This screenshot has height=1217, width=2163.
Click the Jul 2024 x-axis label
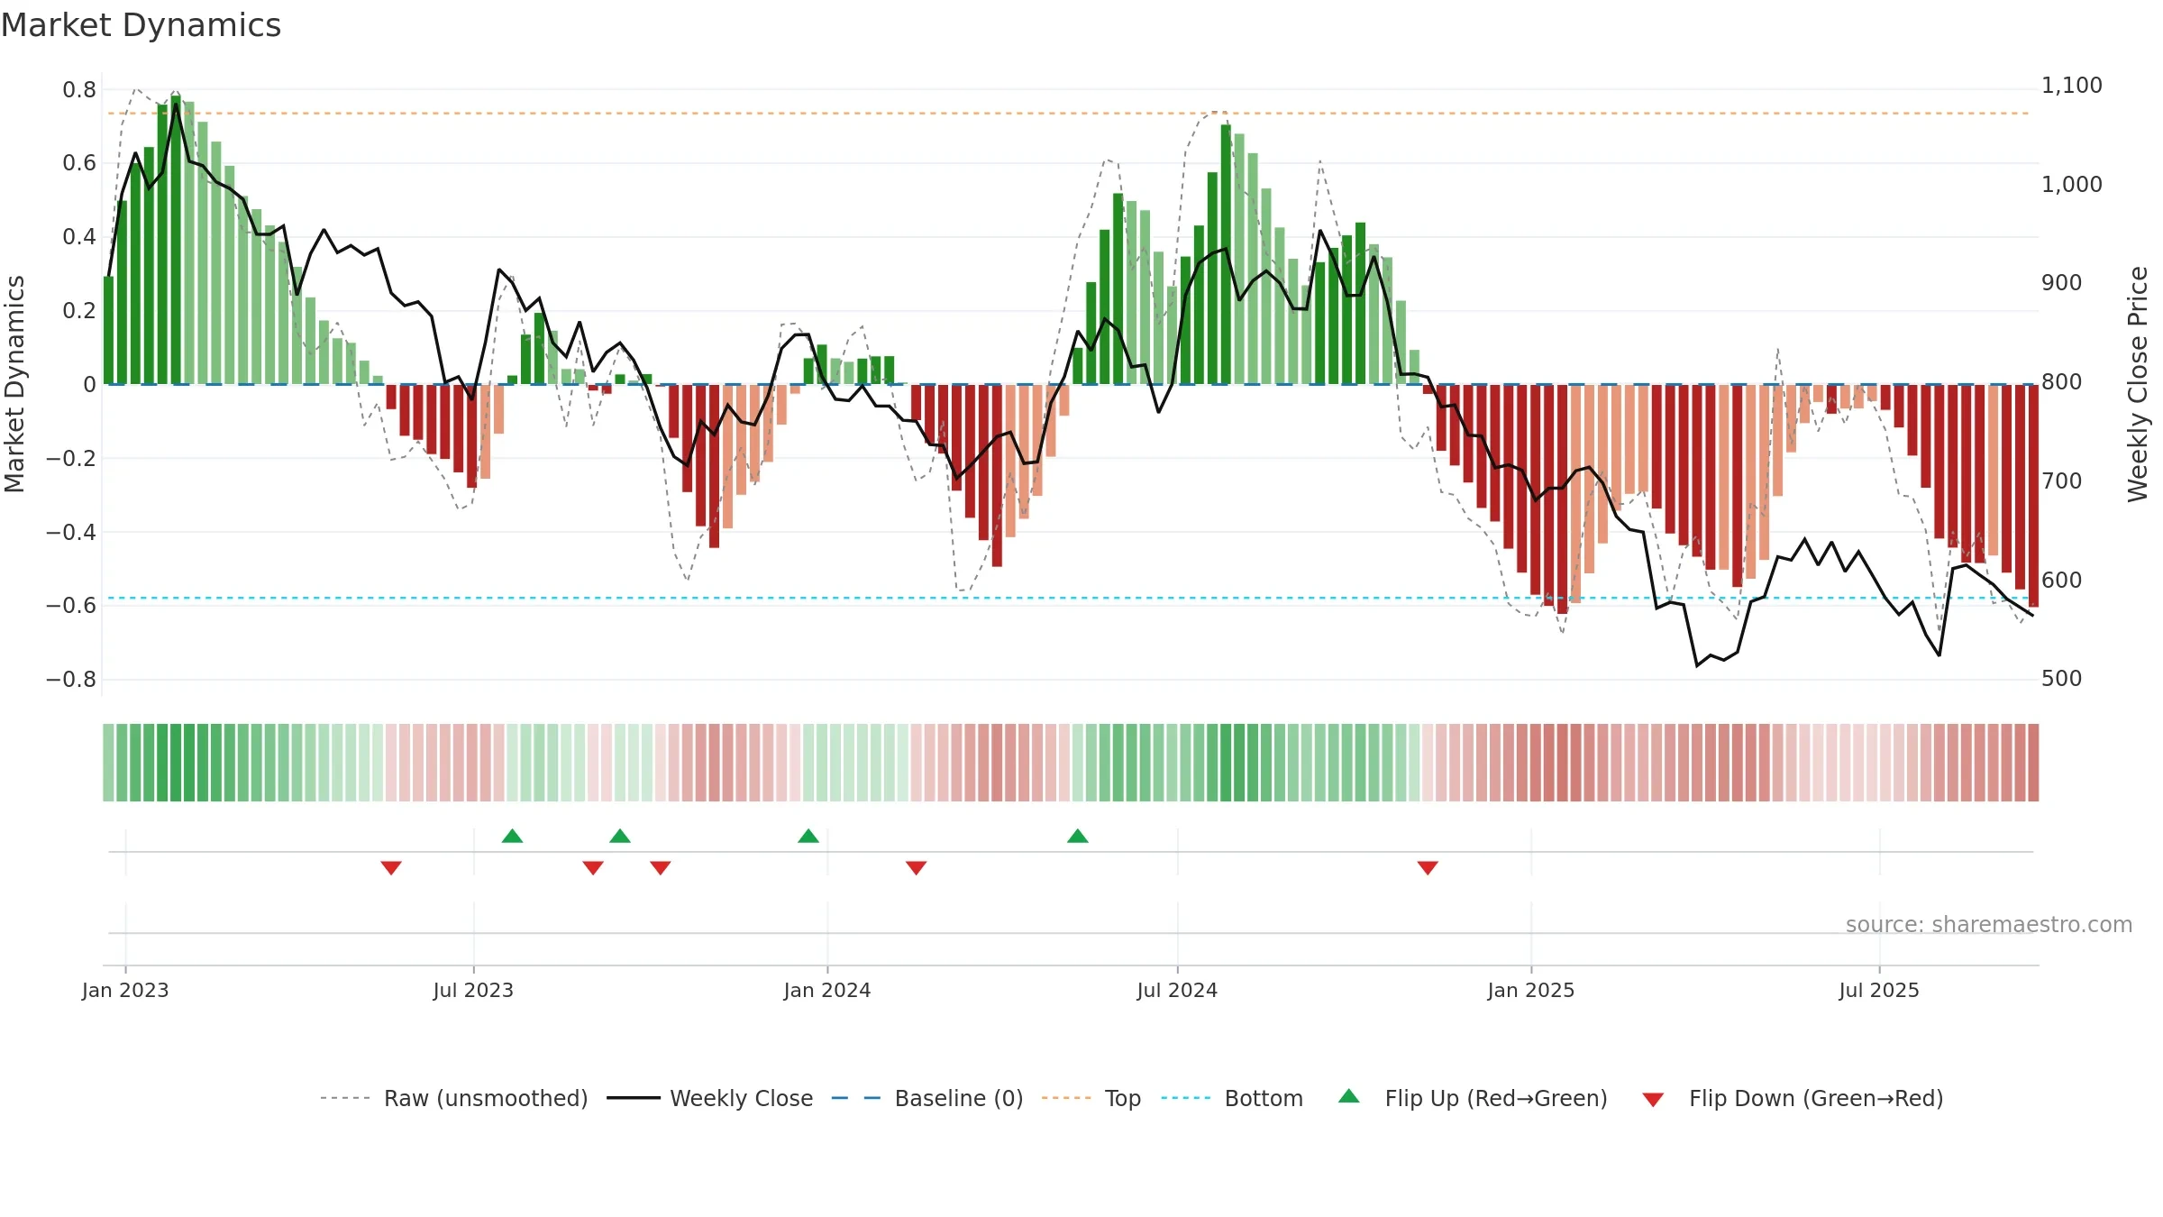(x=1177, y=990)
